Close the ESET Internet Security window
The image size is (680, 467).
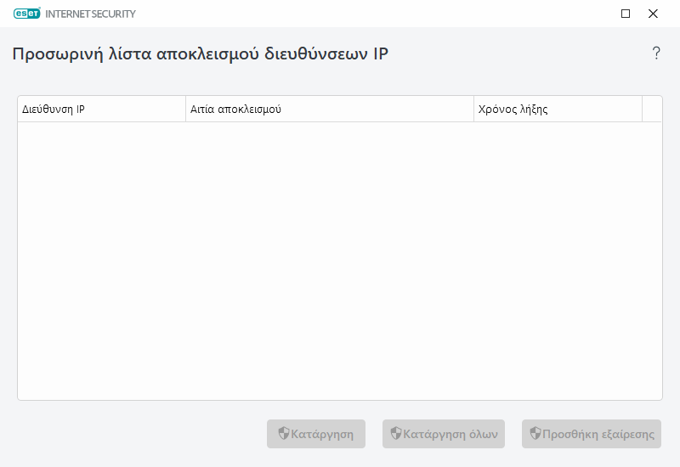point(653,14)
